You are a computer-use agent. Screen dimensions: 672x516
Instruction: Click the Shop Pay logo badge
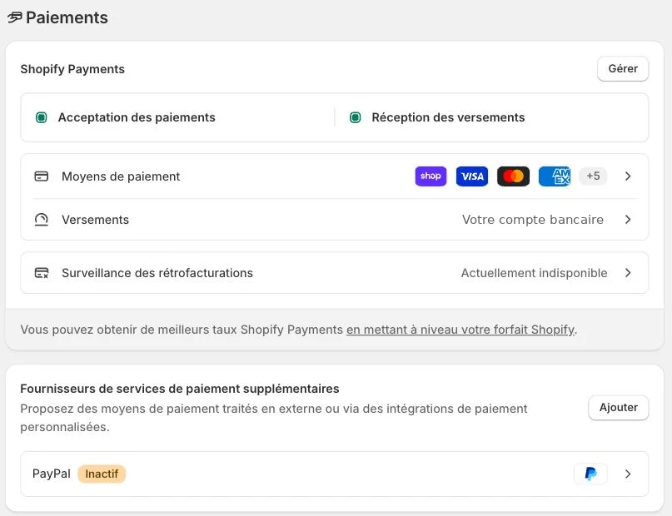tap(431, 176)
